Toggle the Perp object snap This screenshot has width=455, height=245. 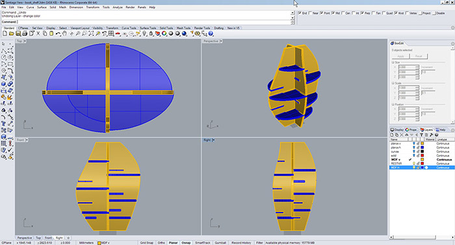click(362, 13)
